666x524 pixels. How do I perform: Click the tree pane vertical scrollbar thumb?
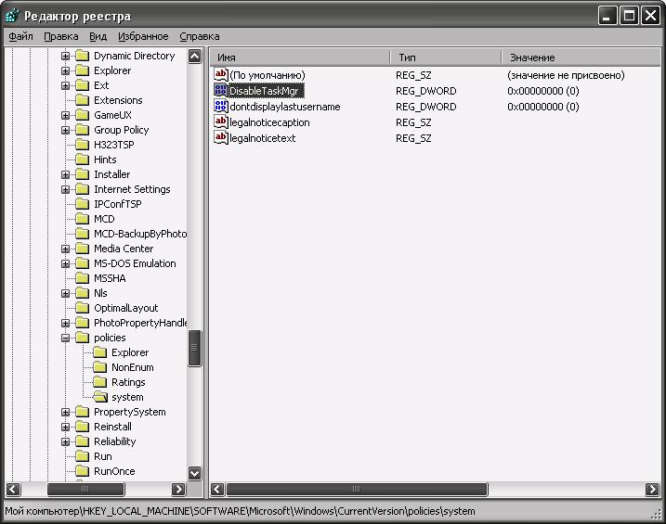[x=194, y=348]
